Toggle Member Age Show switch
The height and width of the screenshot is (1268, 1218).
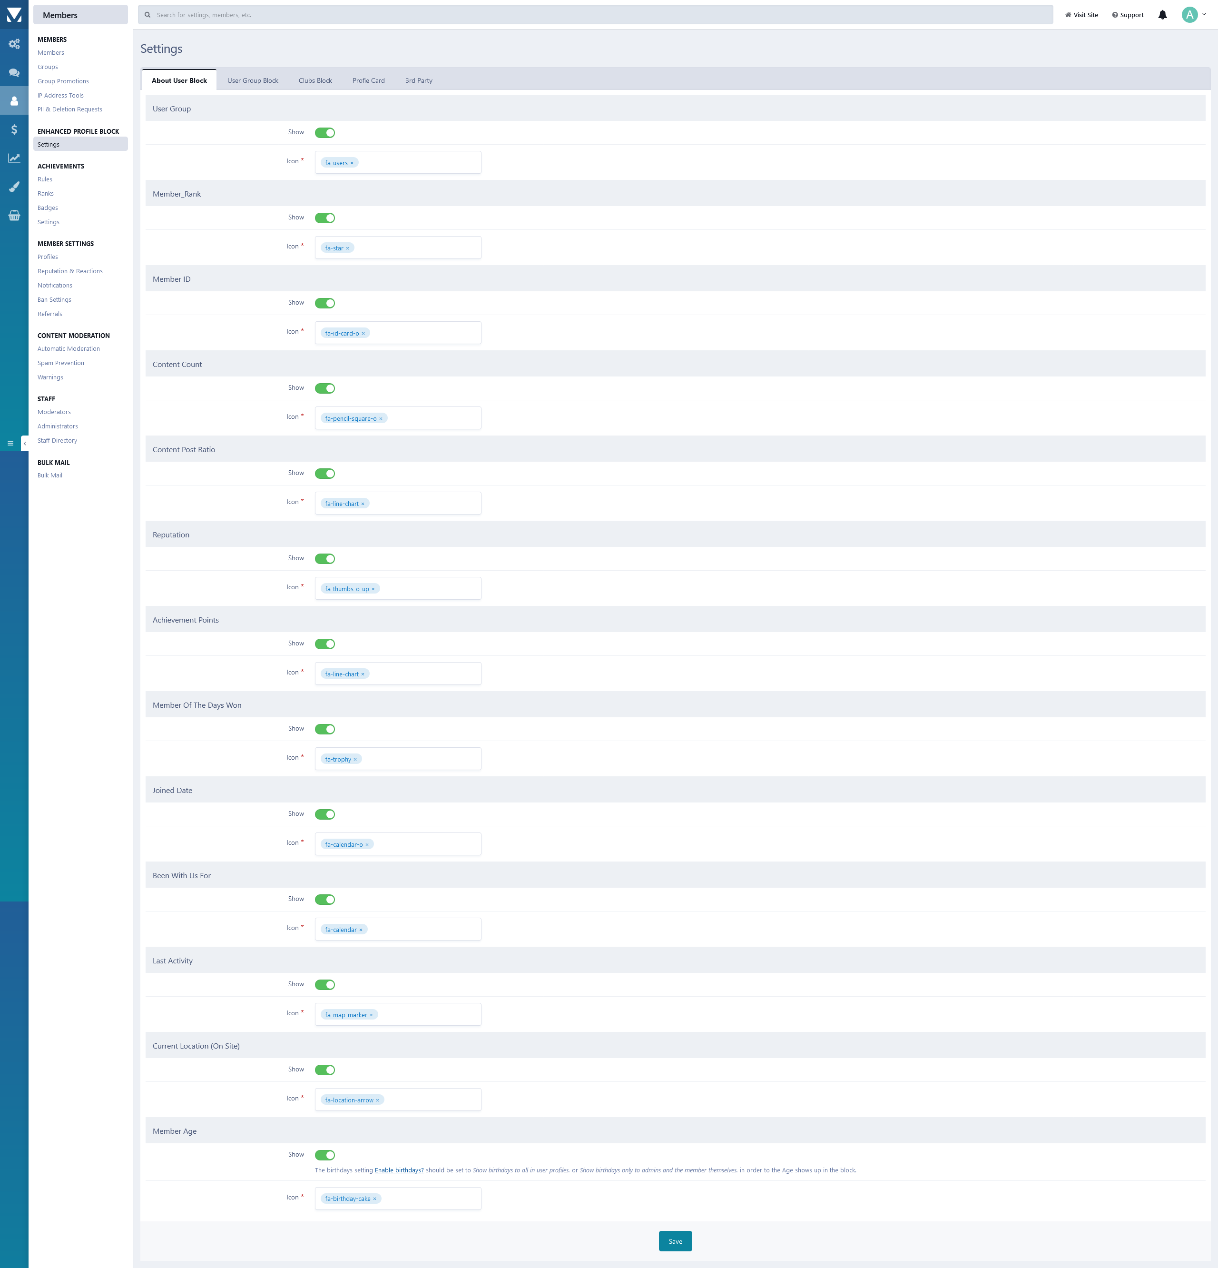pos(324,1156)
